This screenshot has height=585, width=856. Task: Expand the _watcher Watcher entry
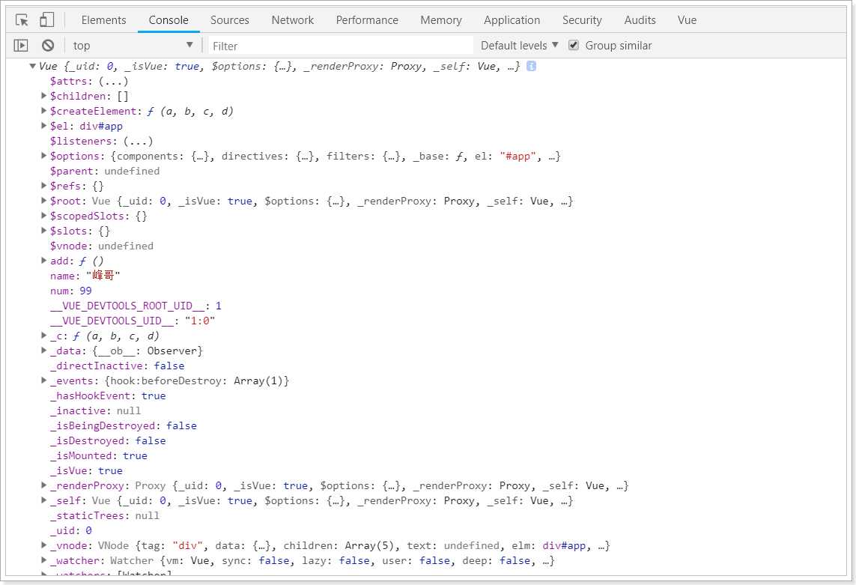43,560
